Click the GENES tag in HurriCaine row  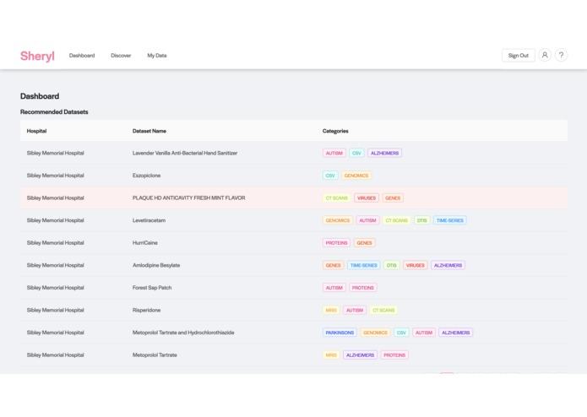click(x=364, y=243)
